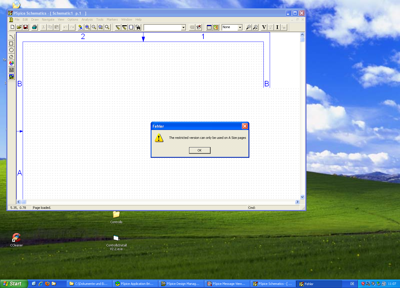The image size is (400, 288).
Task: Click the Redraw pencil icon
Action: pyautogui.click(x=81, y=27)
